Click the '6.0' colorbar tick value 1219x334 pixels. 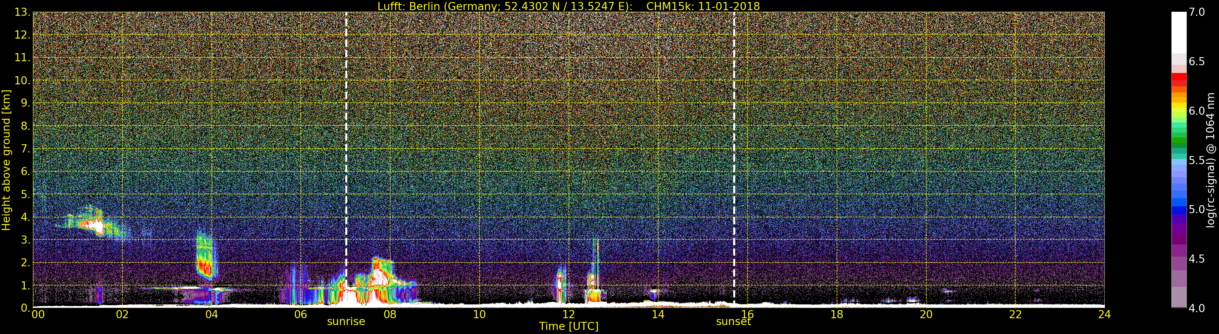pos(1197,111)
